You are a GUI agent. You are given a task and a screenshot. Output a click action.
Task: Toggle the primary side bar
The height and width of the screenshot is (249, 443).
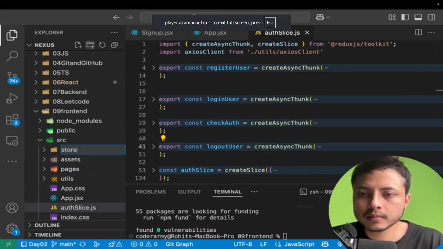(405, 17)
